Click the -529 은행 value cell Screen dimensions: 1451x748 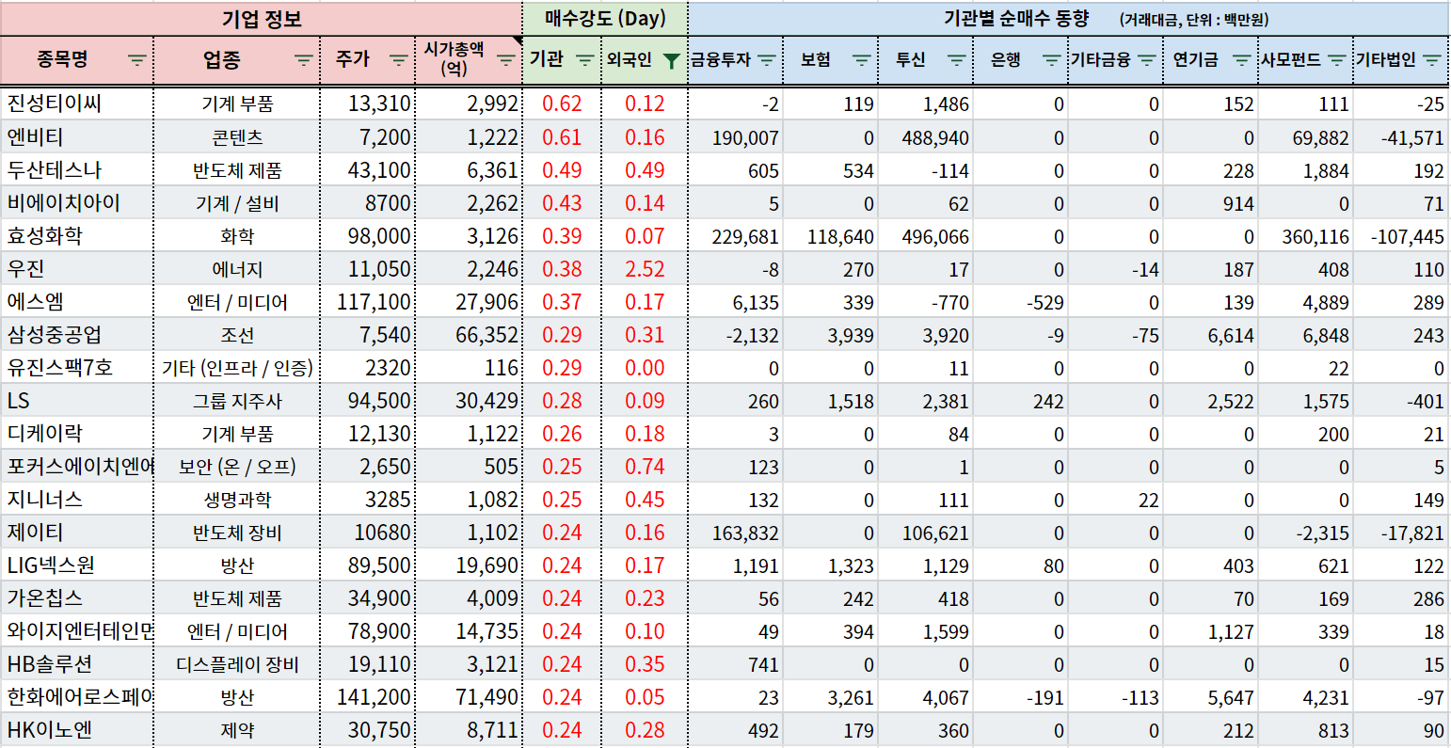click(x=1021, y=301)
